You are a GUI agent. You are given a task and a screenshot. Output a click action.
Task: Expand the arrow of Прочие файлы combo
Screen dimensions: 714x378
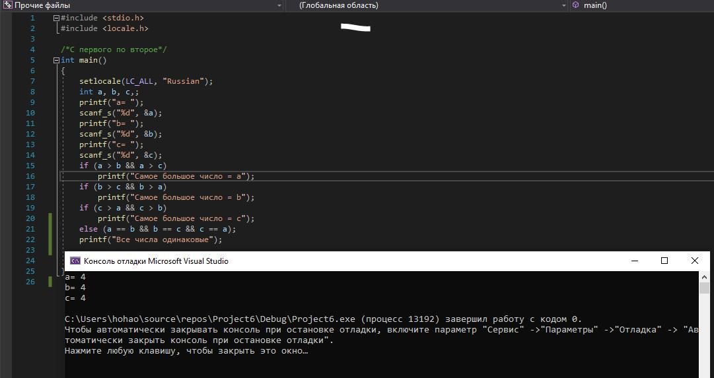pos(279,6)
